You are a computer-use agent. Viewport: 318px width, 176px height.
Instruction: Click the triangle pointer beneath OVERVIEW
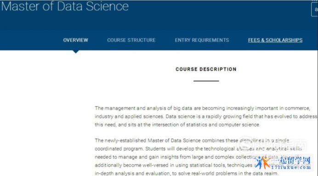pyautogui.click(x=76, y=52)
